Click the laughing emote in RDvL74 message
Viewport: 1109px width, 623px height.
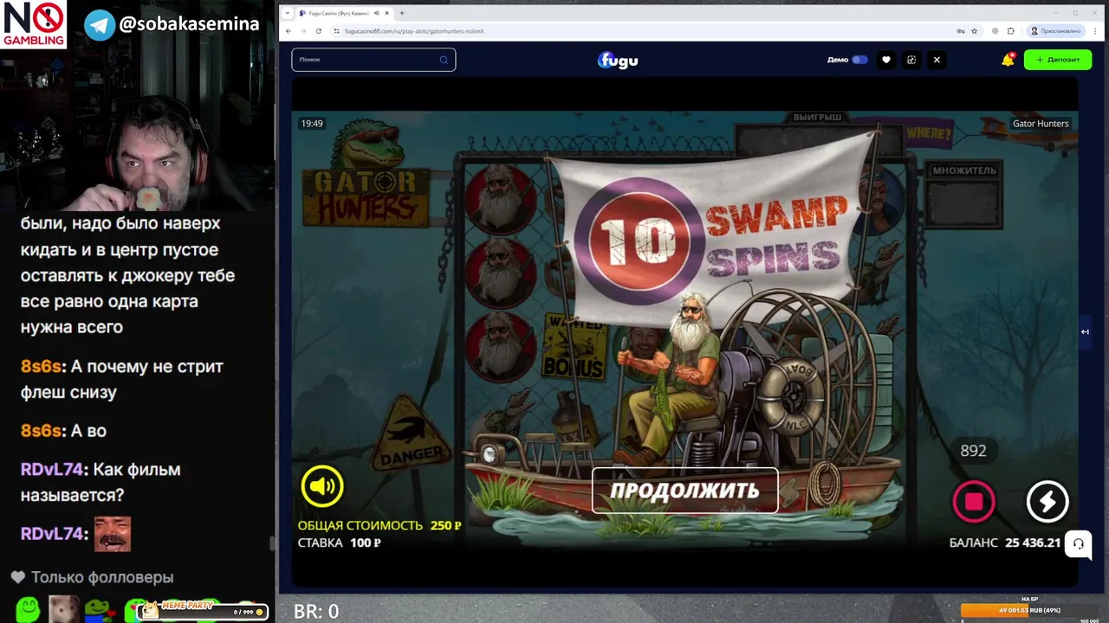click(x=112, y=535)
